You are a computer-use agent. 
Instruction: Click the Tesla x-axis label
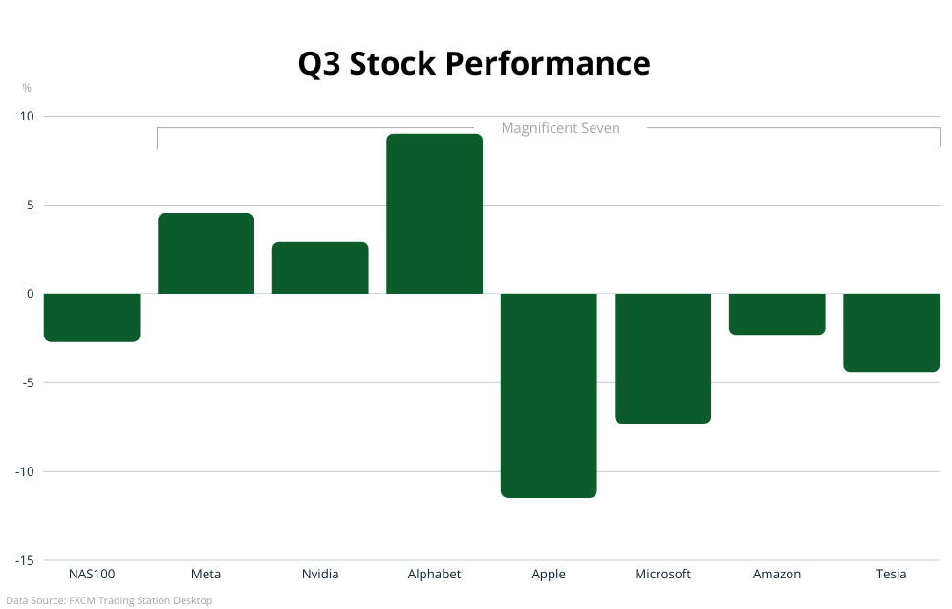[x=891, y=574]
